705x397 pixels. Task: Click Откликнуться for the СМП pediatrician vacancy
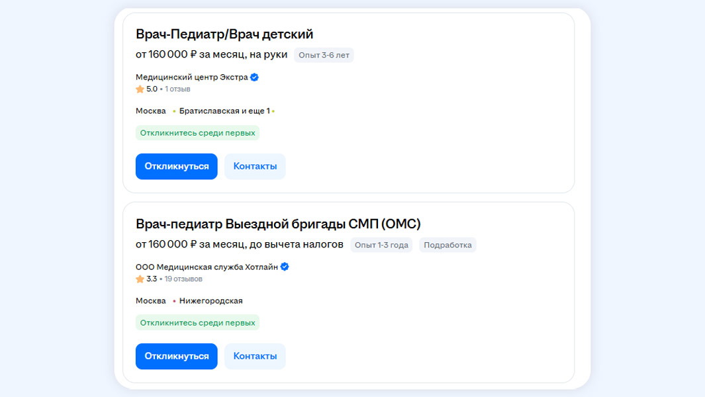(176, 356)
